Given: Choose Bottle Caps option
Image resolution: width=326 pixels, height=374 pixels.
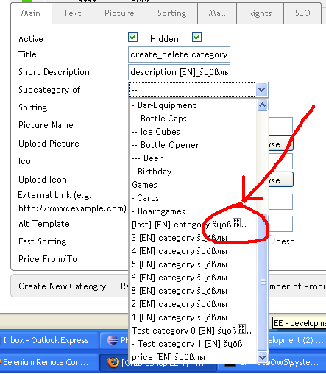Looking at the screenshot, I should pos(193,119).
